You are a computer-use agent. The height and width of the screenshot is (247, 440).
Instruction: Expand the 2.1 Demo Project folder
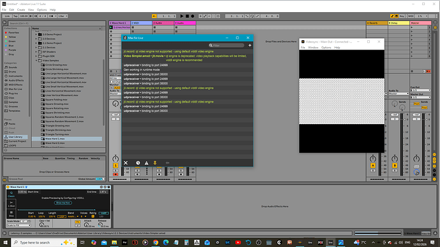(36, 43)
